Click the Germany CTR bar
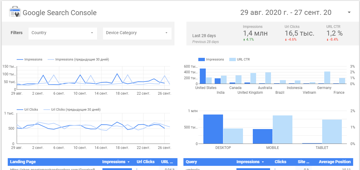Image resolution: width=360 pixels, height=170 pixels. pos(327,78)
